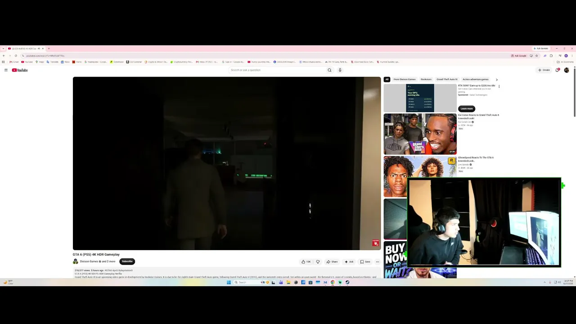Open YouTube notifications bell
The width and height of the screenshot is (576, 324).
558,70
